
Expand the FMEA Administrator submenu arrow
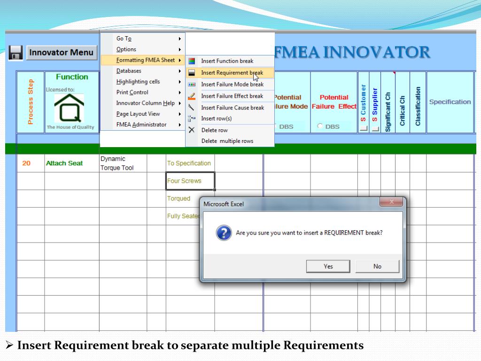pyautogui.click(x=180, y=125)
